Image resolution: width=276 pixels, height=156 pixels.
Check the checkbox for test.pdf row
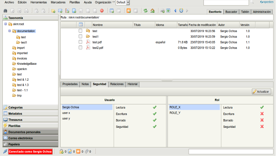pos(80,42)
